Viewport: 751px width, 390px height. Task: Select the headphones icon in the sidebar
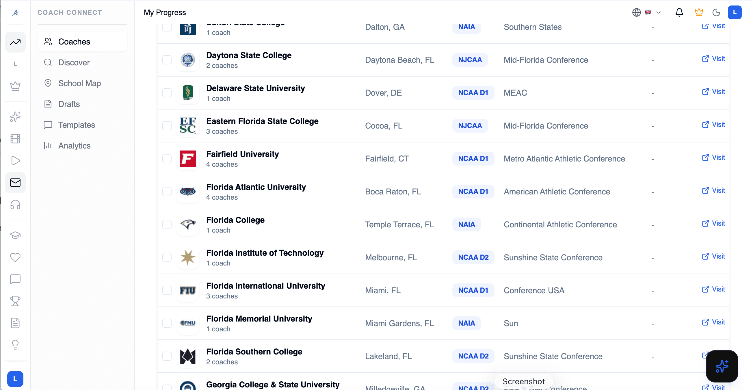(x=15, y=205)
